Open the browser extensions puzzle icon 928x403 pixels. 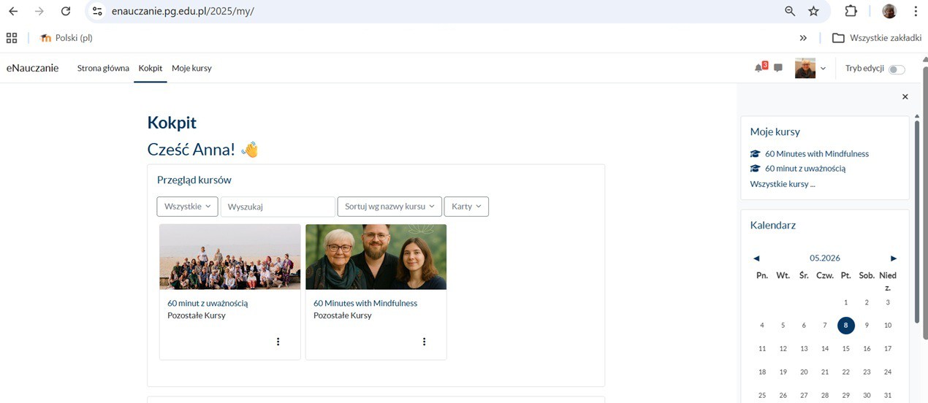(851, 11)
